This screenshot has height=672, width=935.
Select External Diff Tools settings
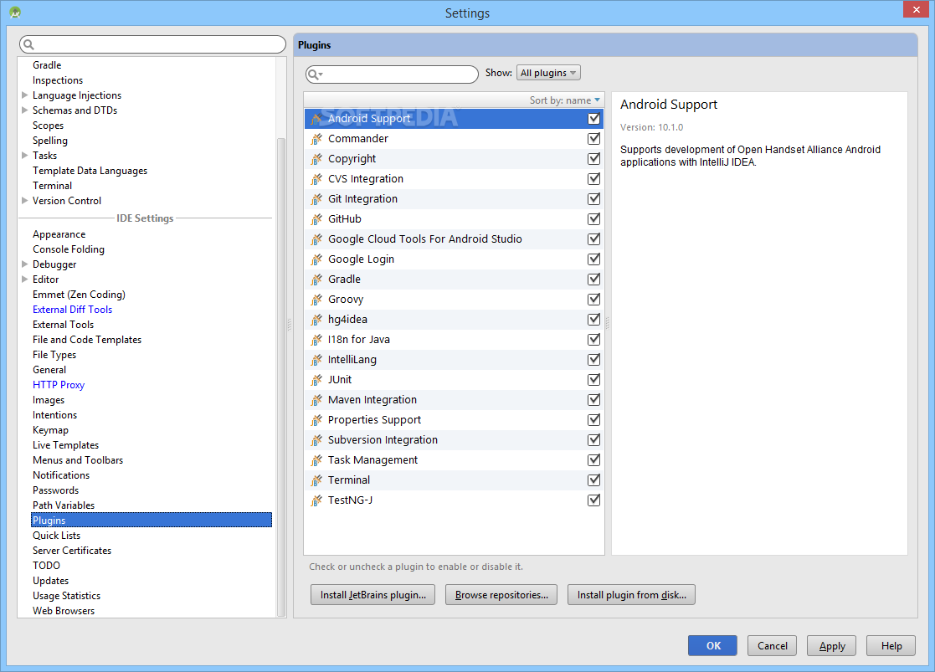72,310
